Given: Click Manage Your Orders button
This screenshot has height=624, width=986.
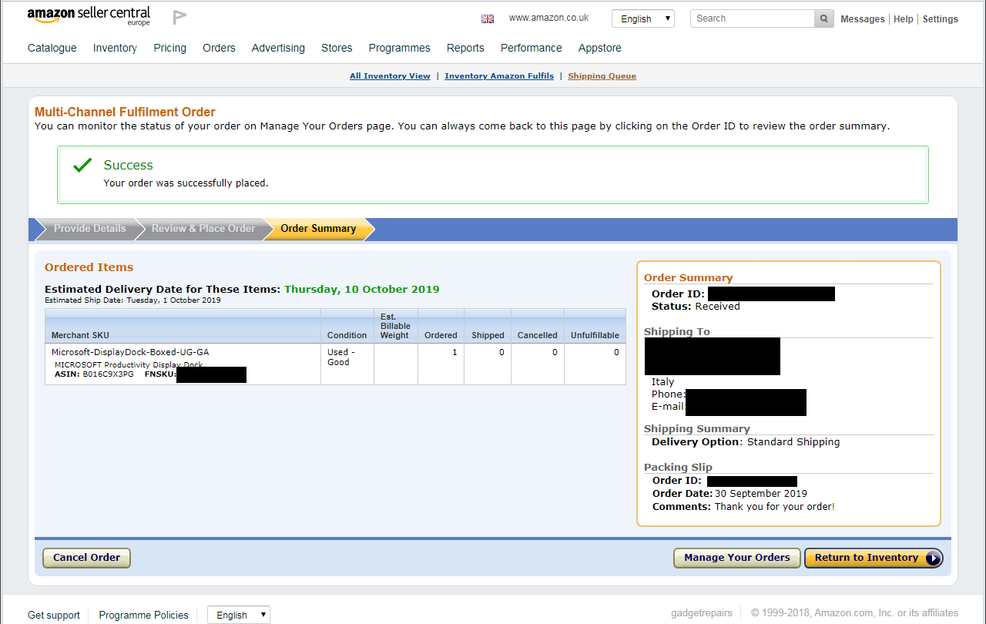Looking at the screenshot, I should (x=737, y=558).
